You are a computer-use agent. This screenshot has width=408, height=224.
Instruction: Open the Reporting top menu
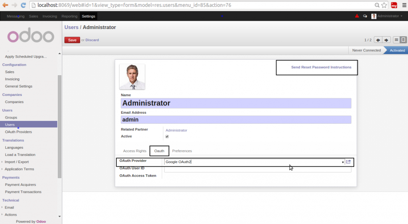coord(69,16)
